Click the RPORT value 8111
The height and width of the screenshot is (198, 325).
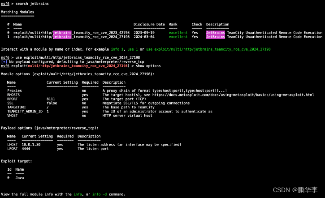[51, 99]
